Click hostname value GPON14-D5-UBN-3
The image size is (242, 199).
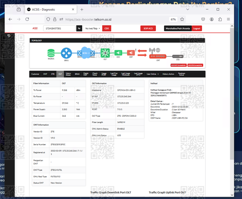coord(126,90)
